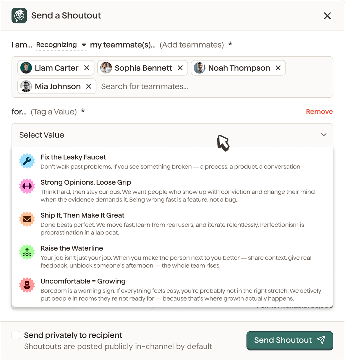Remove Liam Carter from teammates
The height and width of the screenshot is (360, 345).
coord(87,68)
